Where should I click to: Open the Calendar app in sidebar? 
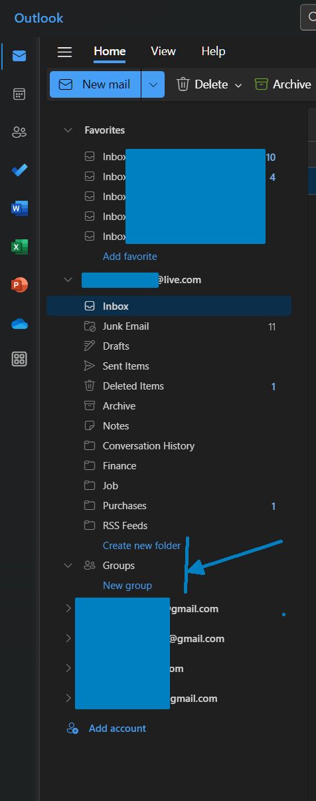19,94
